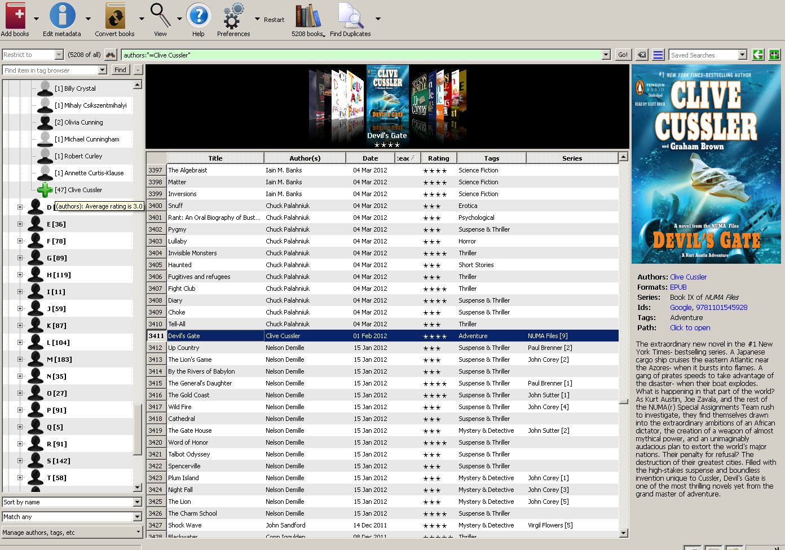The width and height of the screenshot is (785, 550).
Task: Open the EPUB format link
Action: point(678,287)
